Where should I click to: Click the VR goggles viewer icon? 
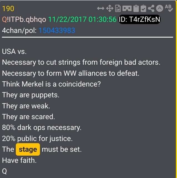click(127, 8)
